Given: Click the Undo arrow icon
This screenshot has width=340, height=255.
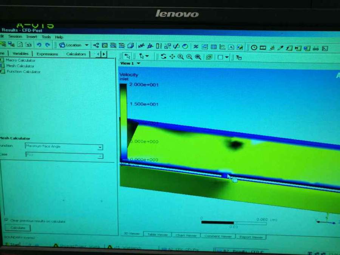Looking at the screenshot, I should click(x=39, y=45).
